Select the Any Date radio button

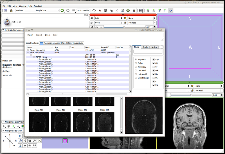tap(136, 59)
